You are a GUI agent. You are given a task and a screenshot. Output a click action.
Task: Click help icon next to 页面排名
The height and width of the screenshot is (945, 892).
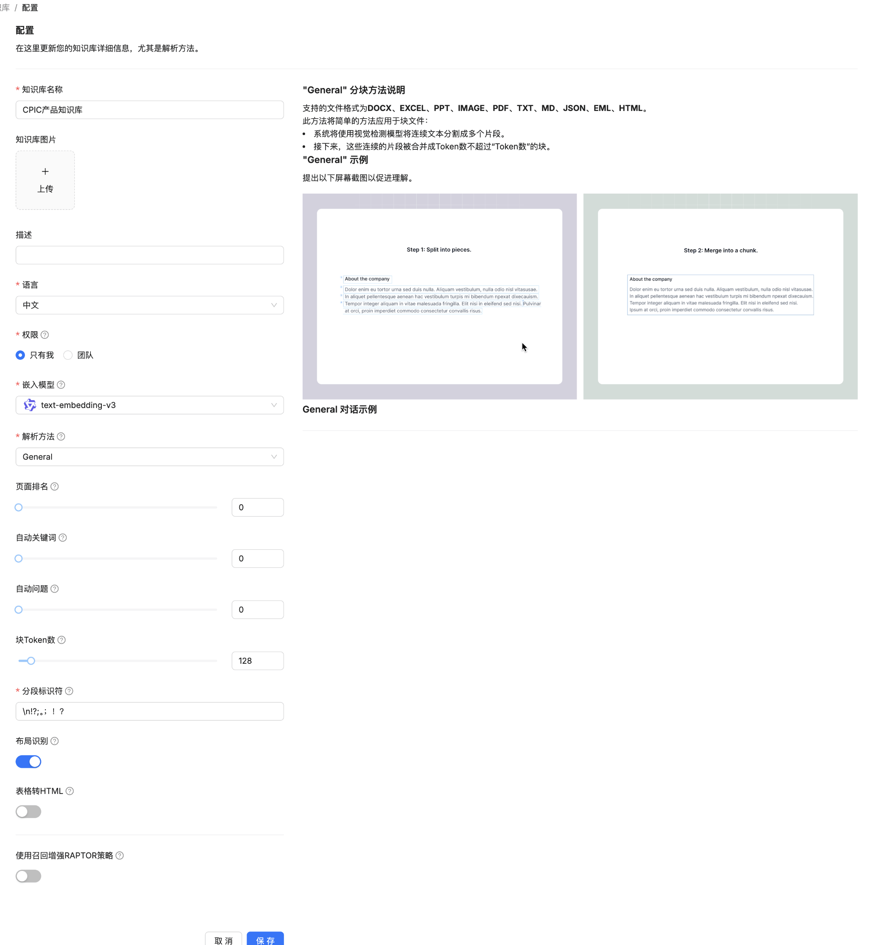point(55,486)
